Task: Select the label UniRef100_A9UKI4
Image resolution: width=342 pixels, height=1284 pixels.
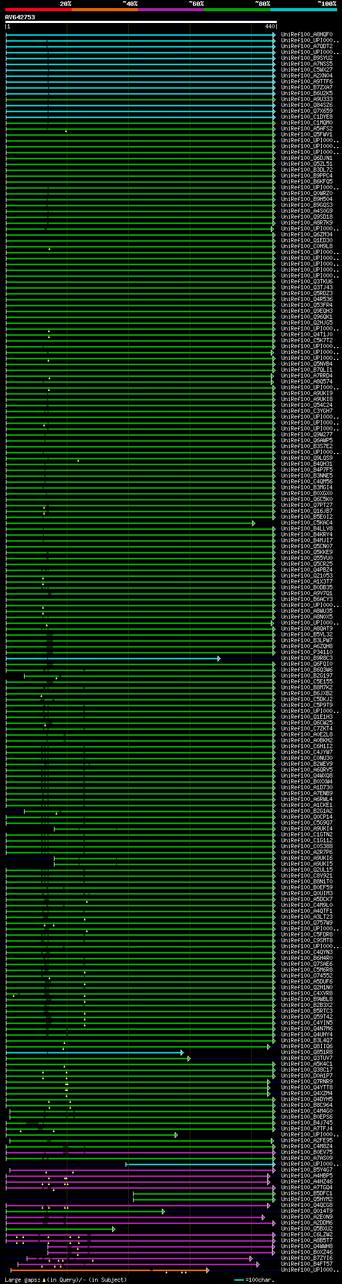Action: (x=307, y=828)
